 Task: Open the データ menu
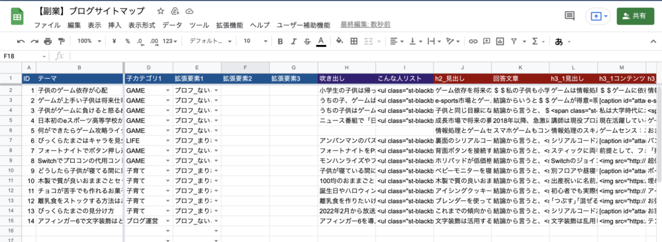click(x=172, y=25)
